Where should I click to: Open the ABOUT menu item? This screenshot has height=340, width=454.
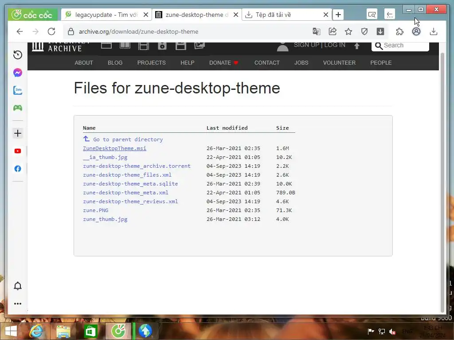point(84,63)
